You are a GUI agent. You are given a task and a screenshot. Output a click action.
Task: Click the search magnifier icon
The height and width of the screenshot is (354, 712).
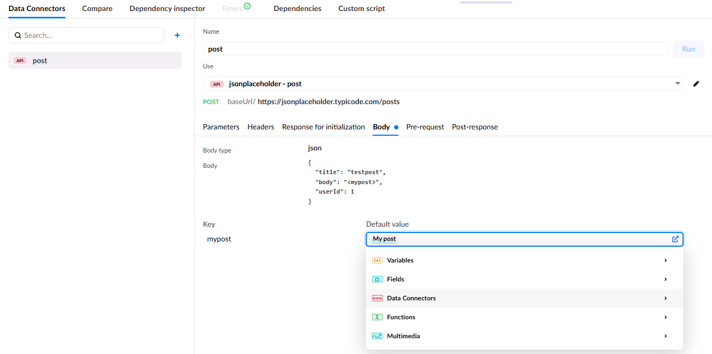(x=18, y=35)
